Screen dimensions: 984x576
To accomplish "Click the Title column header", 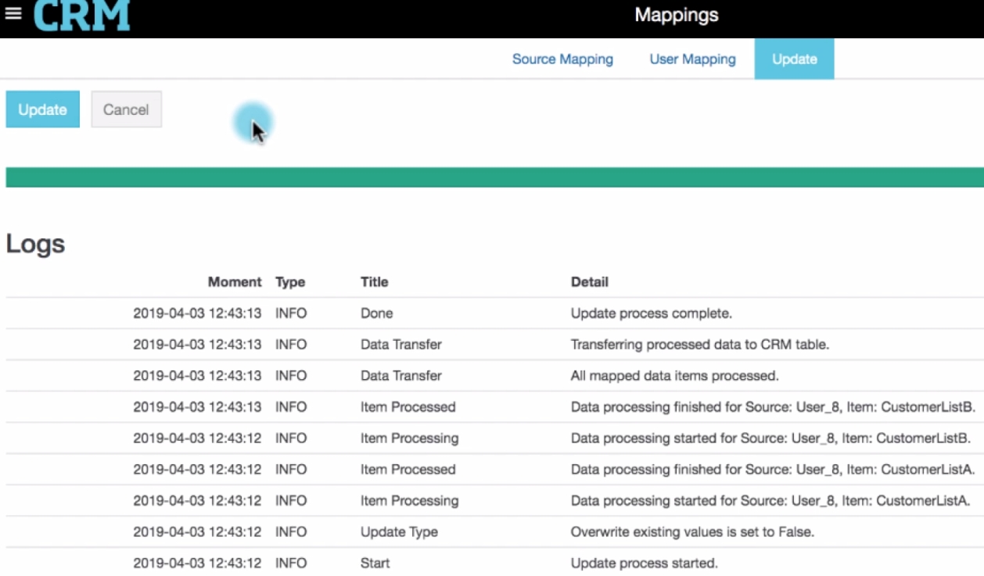I will tap(374, 282).
